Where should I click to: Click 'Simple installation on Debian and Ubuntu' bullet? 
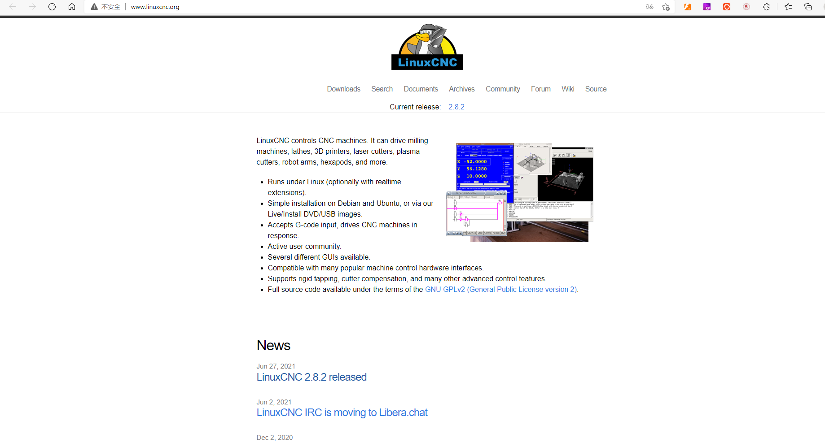pos(351,209)
